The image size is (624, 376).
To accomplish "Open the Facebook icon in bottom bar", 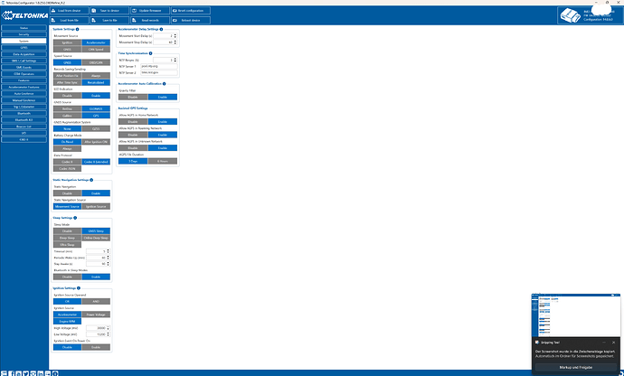I will [12, 373].
